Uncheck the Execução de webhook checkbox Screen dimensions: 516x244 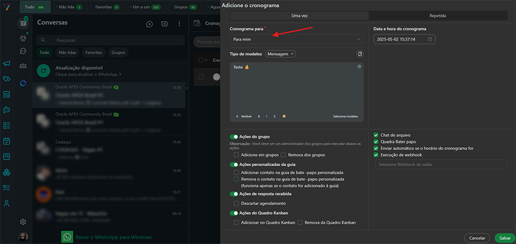(376, 155)
